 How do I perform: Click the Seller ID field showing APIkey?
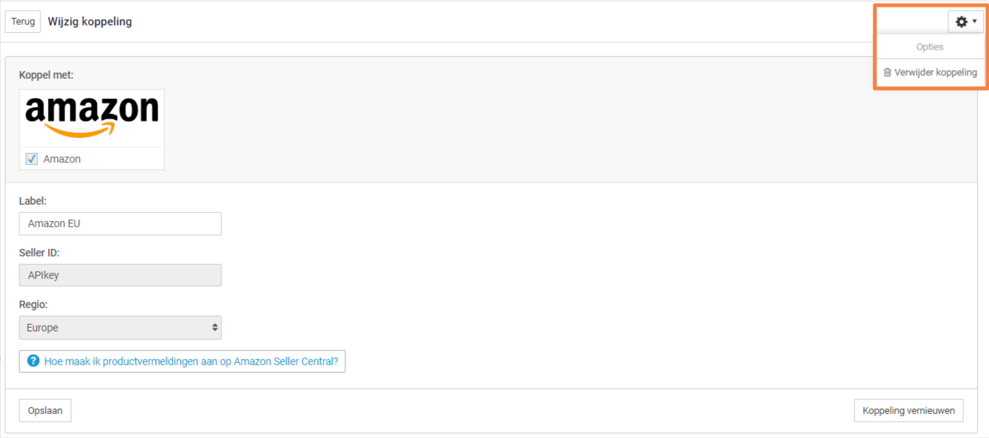120,275
